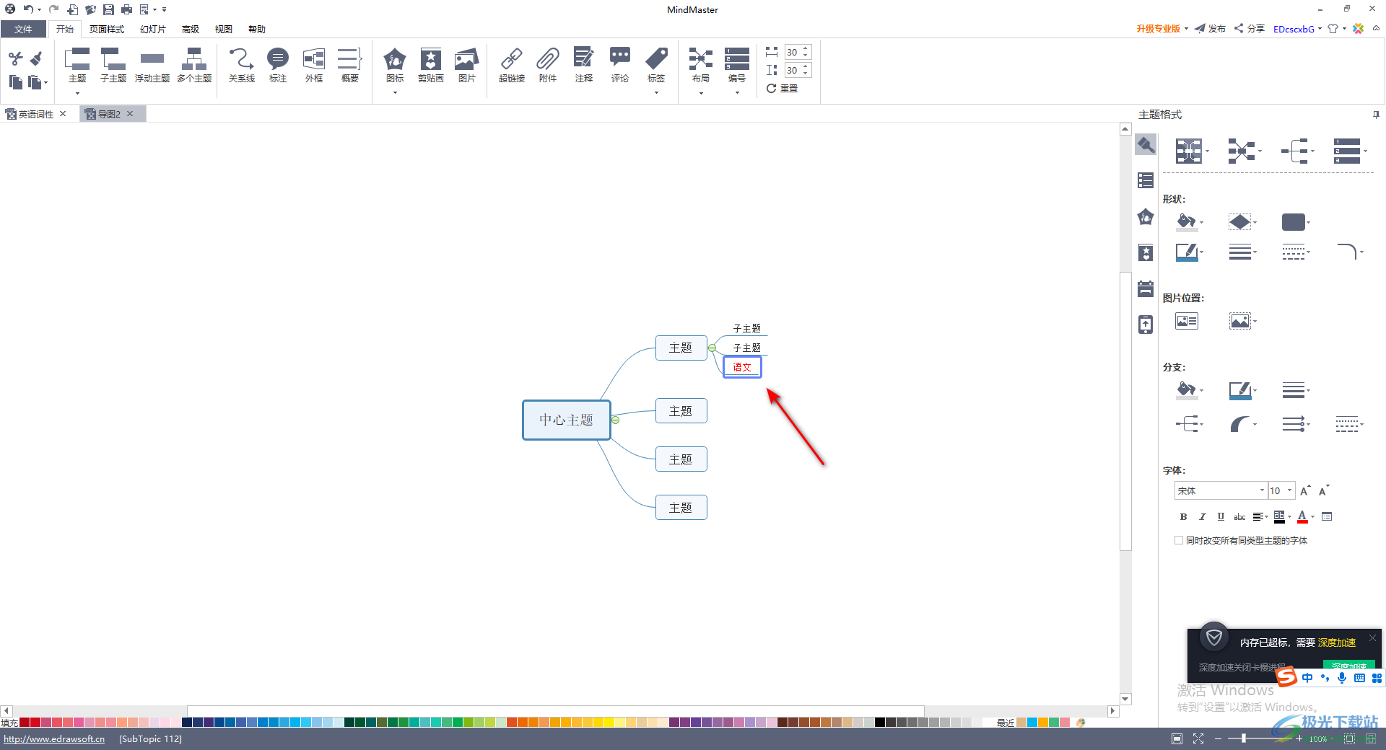The height and width of the screenshot is (750, 1386).
Task: Open the 宋体 font family dropdown
Action: 1262,490
